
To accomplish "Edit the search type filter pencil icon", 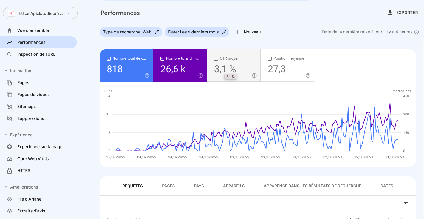I will [x=157, y=32].
